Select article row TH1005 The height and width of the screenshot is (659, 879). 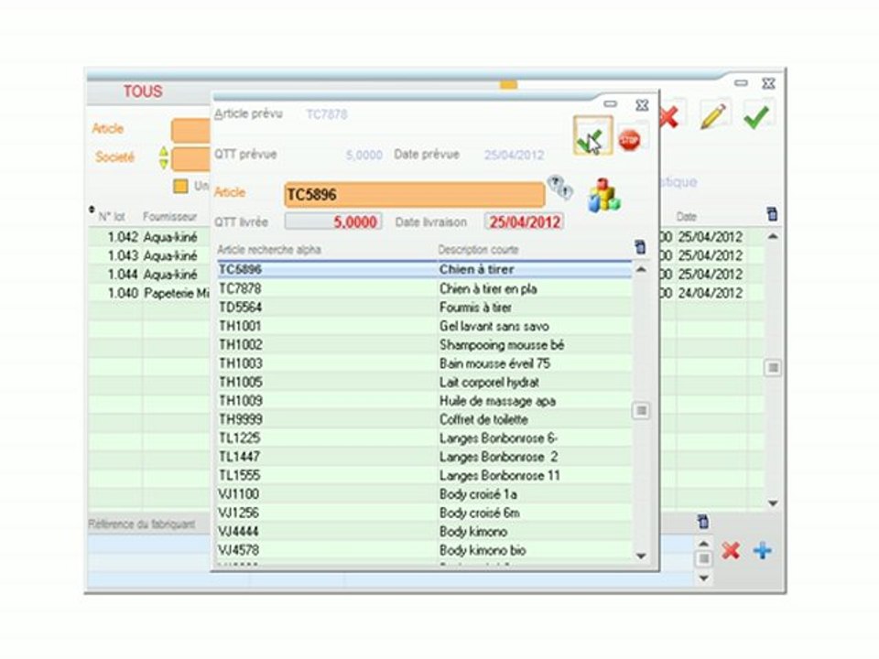pyautogui.click(x=424, y=383)
